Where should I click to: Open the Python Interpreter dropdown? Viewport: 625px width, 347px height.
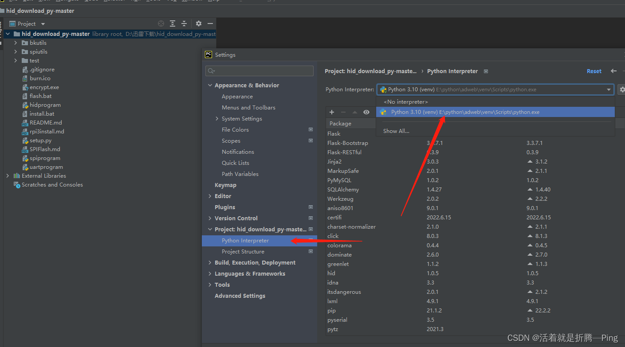(495, 90)
